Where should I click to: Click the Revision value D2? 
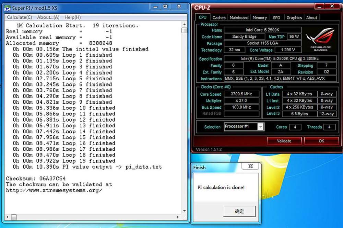point(327,72)
